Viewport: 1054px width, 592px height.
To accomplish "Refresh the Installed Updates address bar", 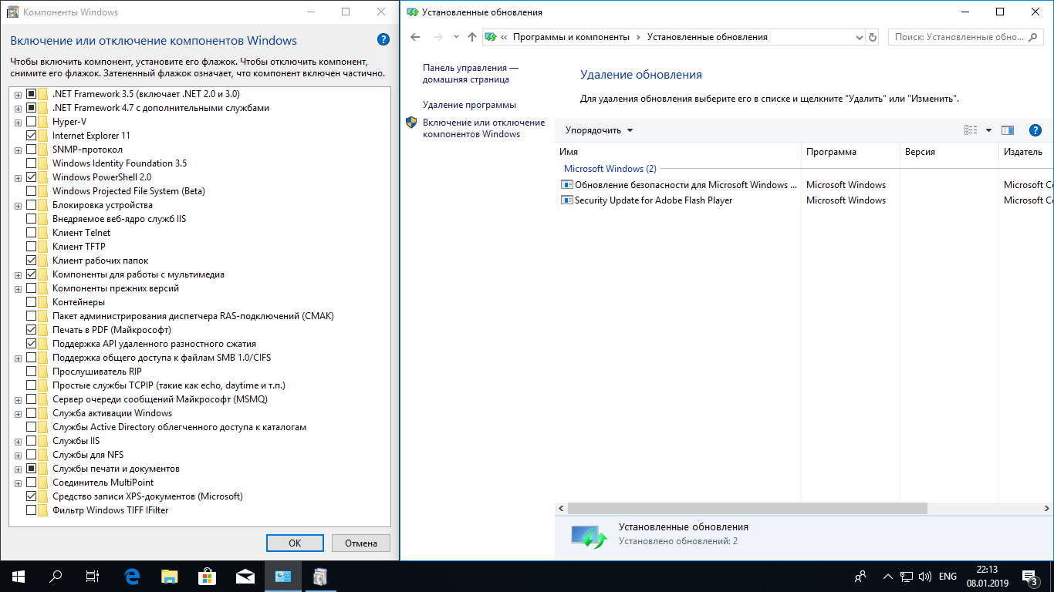I will 873,37.
